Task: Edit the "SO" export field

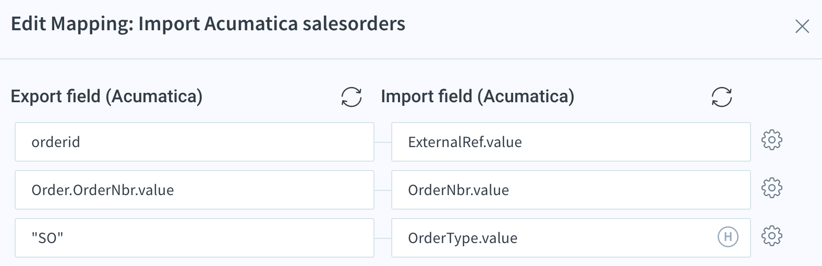Action: pos(195,238)
